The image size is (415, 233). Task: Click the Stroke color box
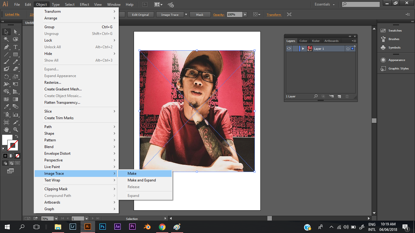[x=13, y=145]
